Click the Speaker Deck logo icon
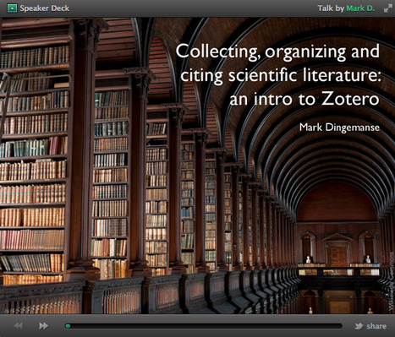 [x=12, y=8]
